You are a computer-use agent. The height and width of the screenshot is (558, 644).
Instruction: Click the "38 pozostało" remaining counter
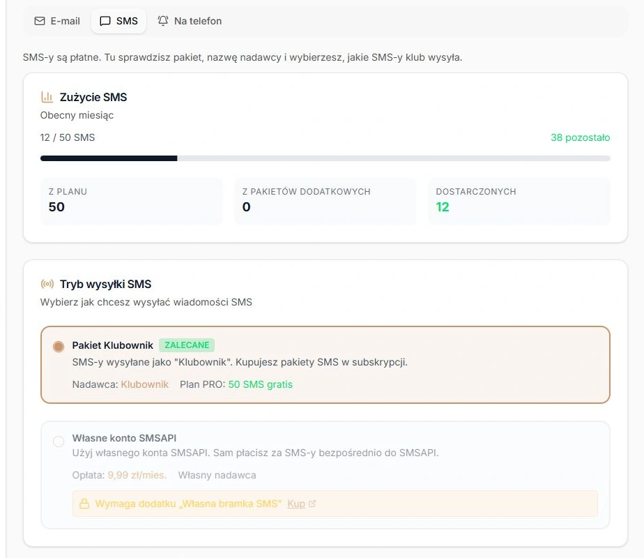(581, 137)
